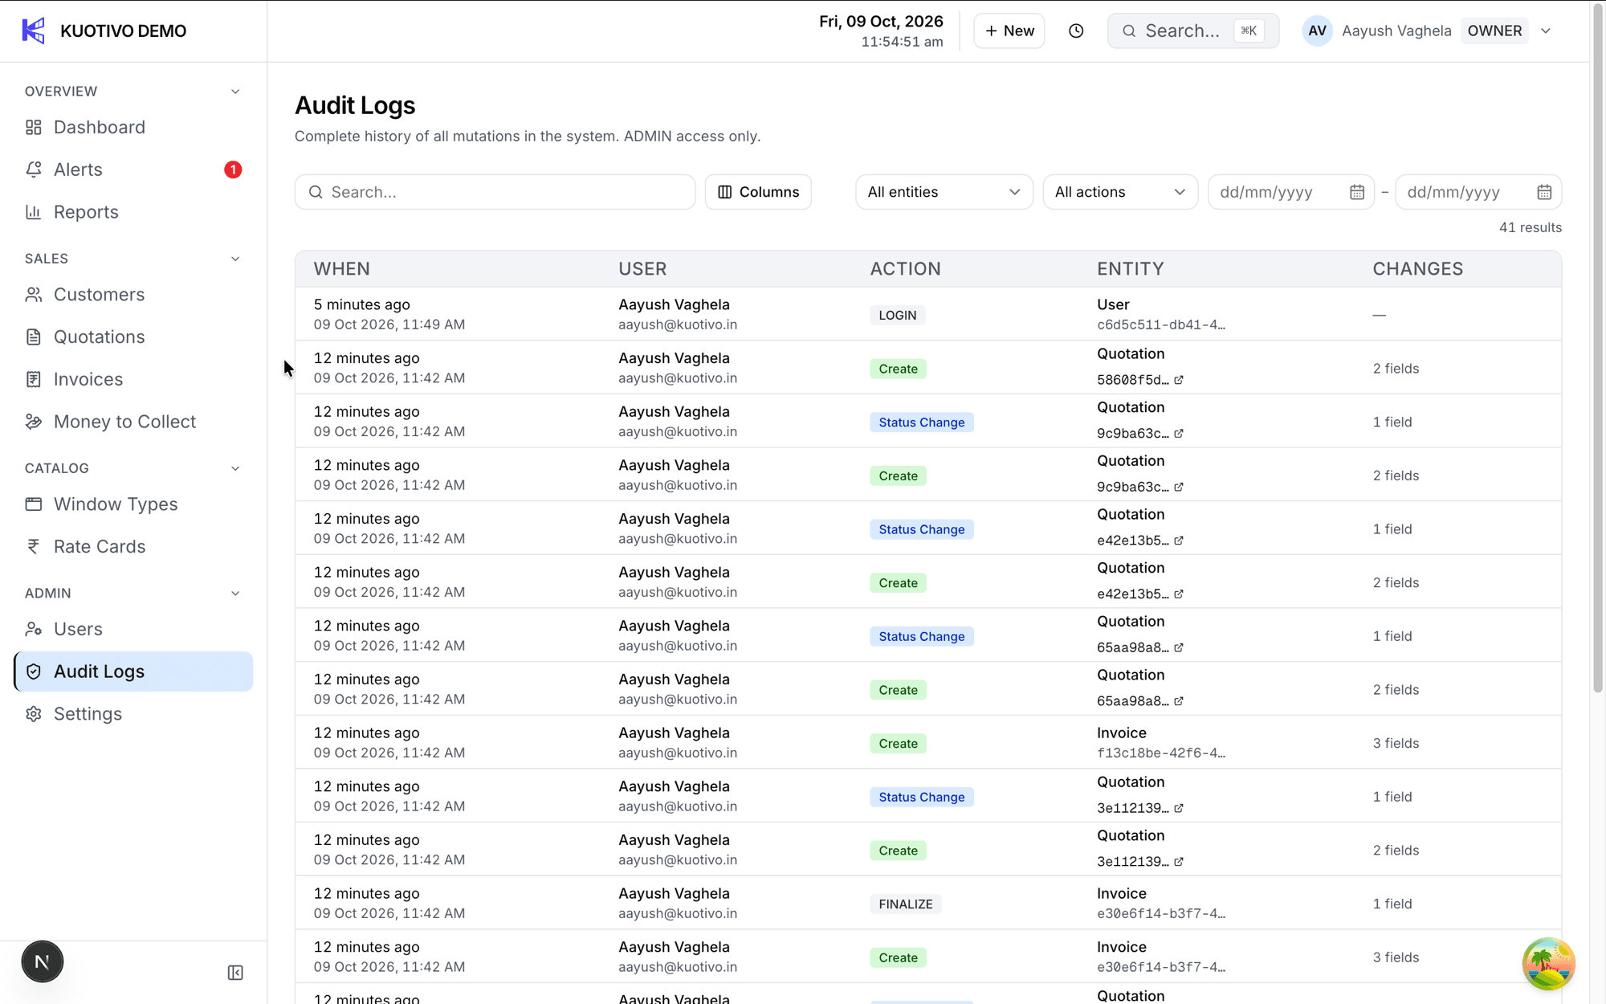This screenshot has width=1606, height=1004.
Task: Click the Money to Collect icon
Action: (34, 422)
